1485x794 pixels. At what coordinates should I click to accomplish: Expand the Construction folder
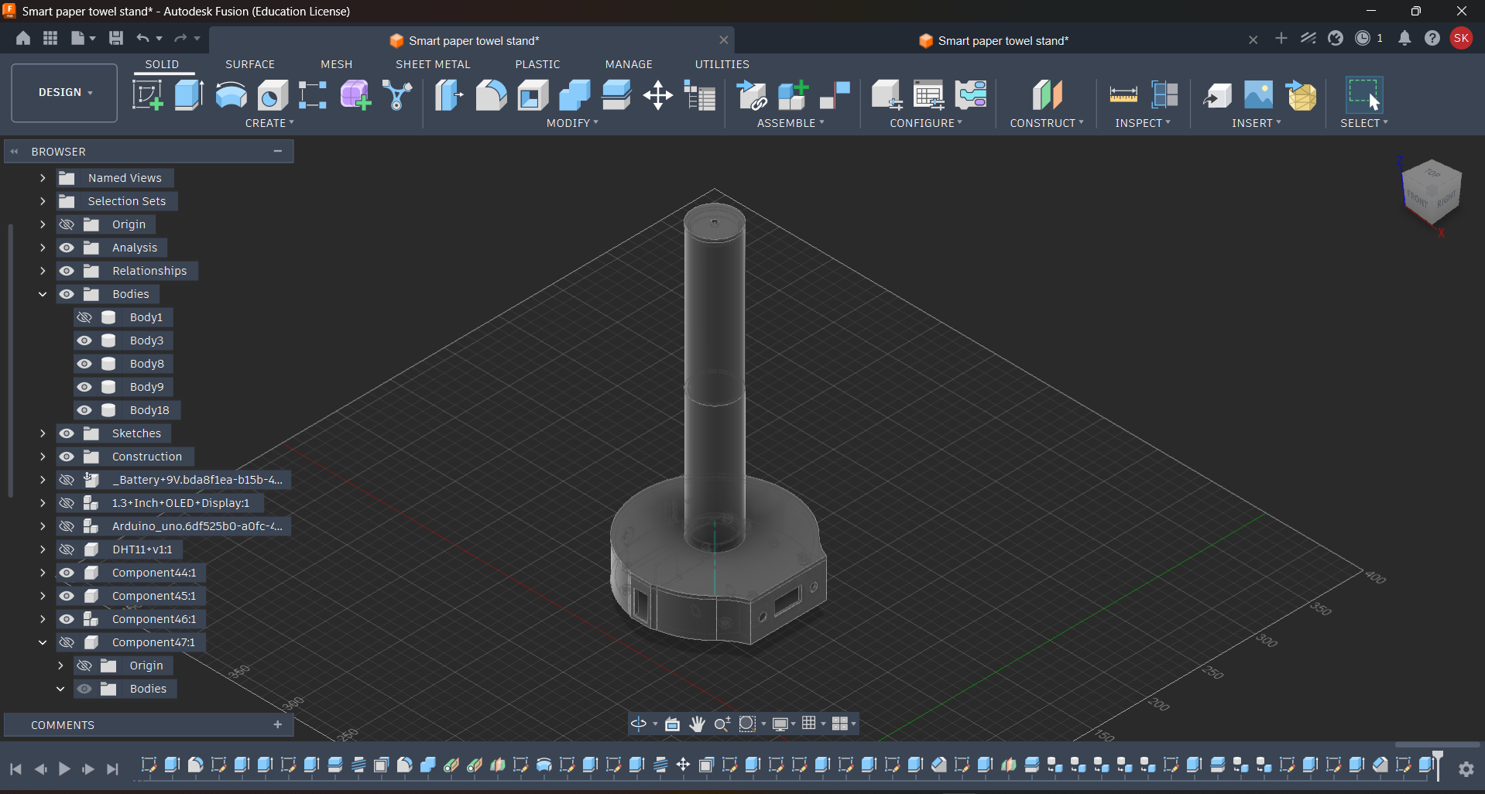tap(43, 457)
